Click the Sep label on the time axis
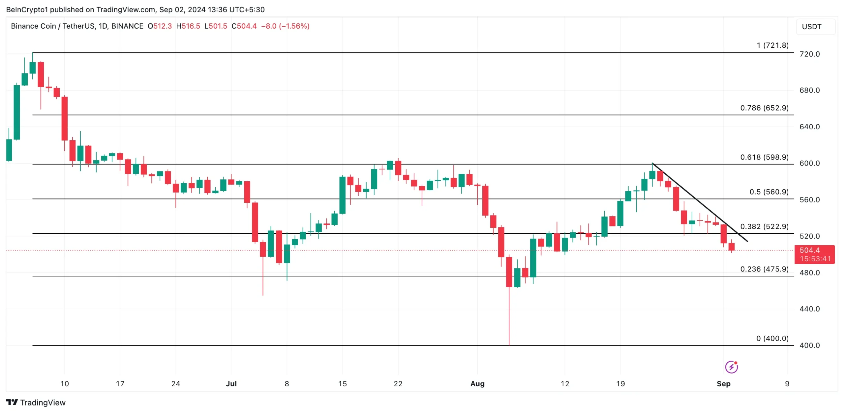Screen dimensions: 844x413 pyautogui.click(x=723, y=384)
